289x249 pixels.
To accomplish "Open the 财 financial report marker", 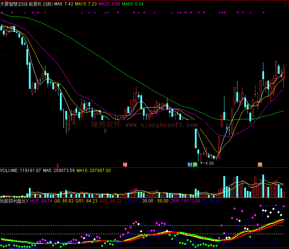I will point(190,164).
